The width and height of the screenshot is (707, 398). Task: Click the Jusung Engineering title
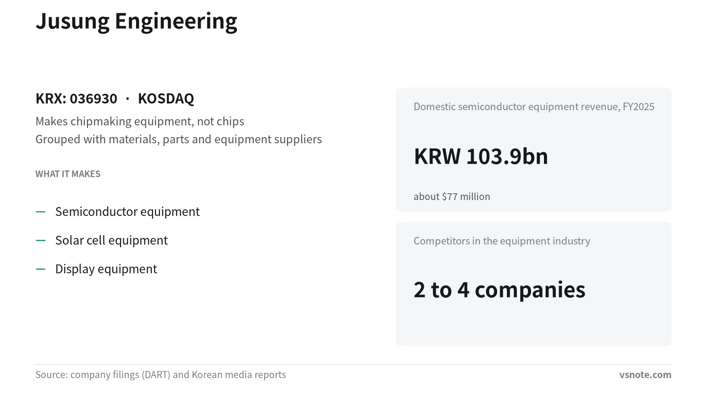pos(136,21)
